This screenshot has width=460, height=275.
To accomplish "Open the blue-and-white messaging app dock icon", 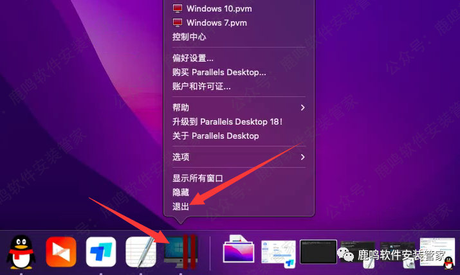I will 101,252.
